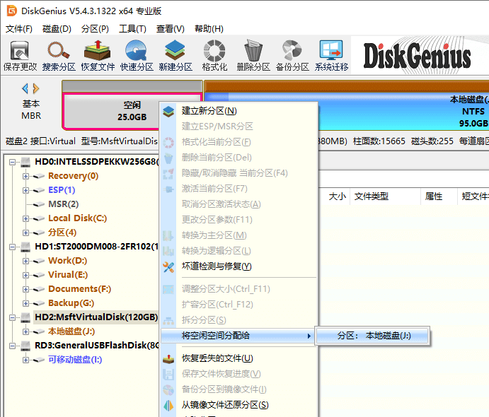
Task: Collapse the RD3:GeneralUSBFlashDisk node
Action: point(12,346)
